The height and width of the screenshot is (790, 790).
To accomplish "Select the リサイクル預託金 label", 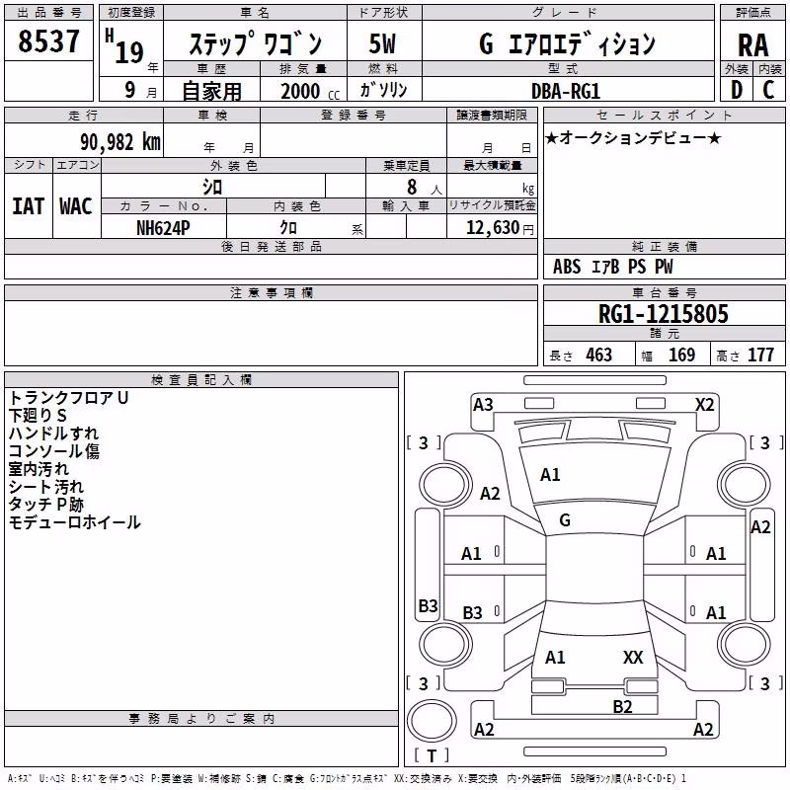I will point(492,205).
